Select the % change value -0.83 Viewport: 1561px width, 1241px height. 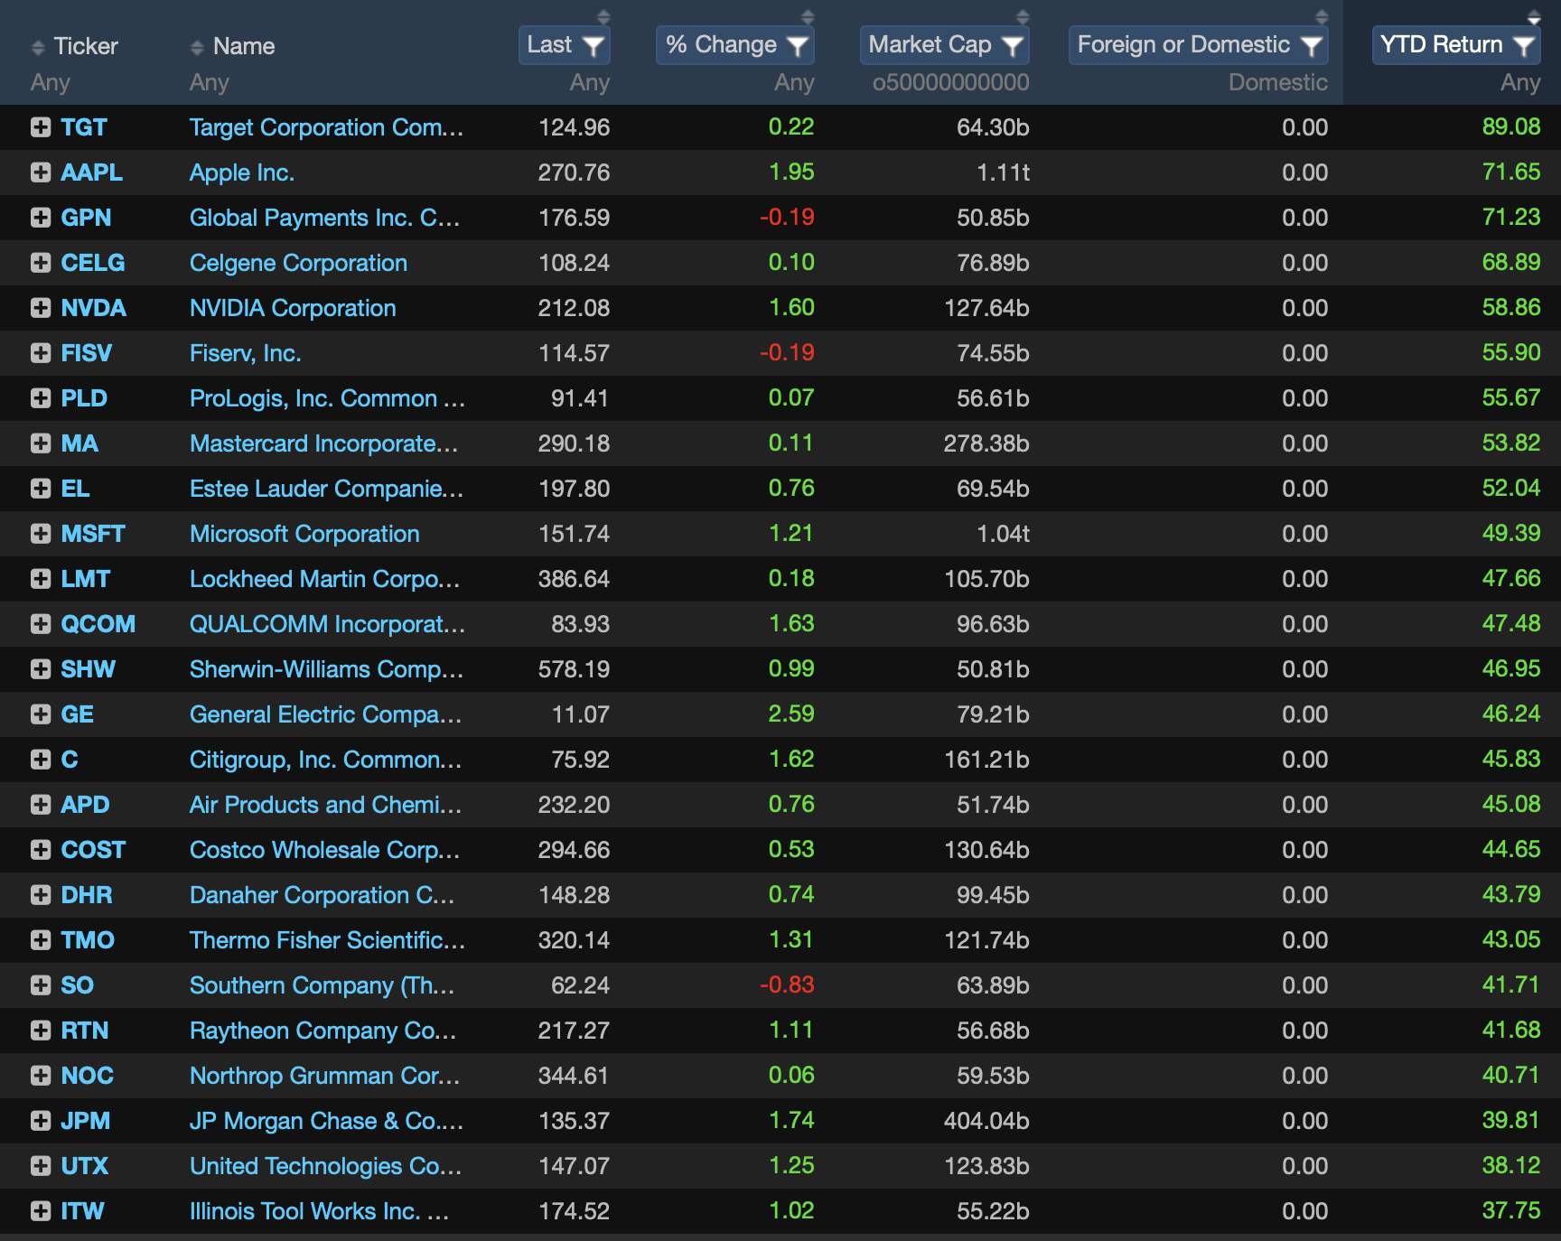[x=787, y=984]
